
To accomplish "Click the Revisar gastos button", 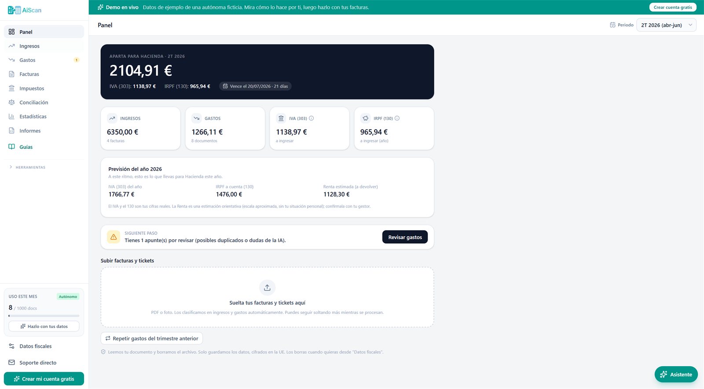I will [x=405, y=237].
